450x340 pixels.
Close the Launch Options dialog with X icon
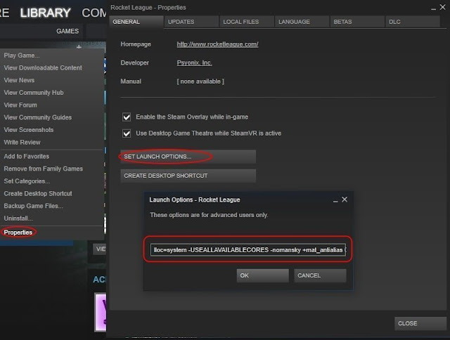pyautogui.click(x=345, y=200)
